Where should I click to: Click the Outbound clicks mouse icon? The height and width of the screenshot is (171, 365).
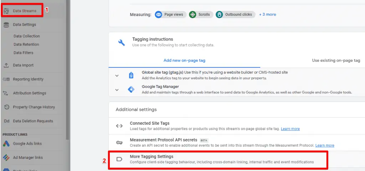pyautogui.click(x=219, y=14)
